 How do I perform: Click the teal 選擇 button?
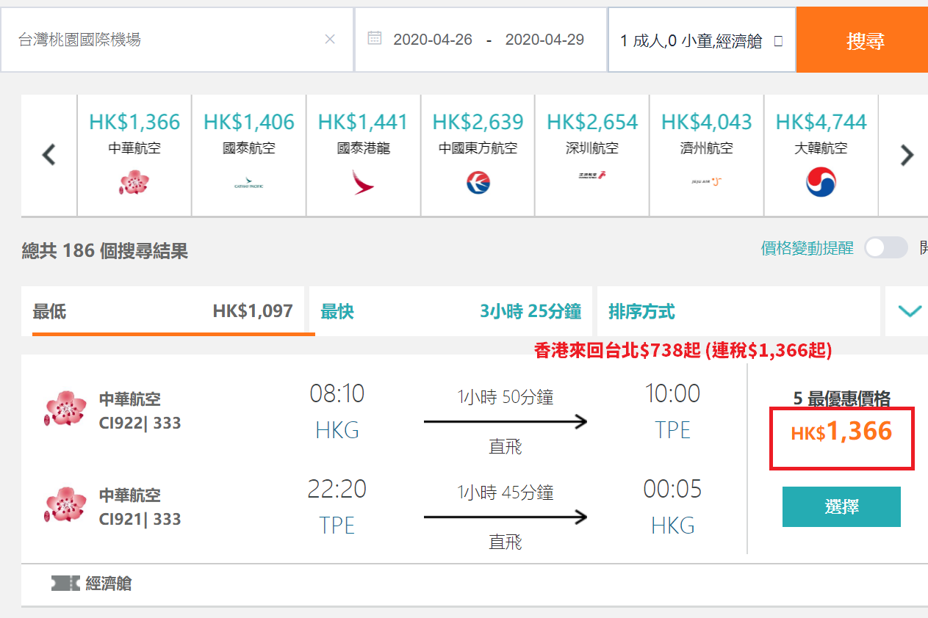click(x=841, y=506)
